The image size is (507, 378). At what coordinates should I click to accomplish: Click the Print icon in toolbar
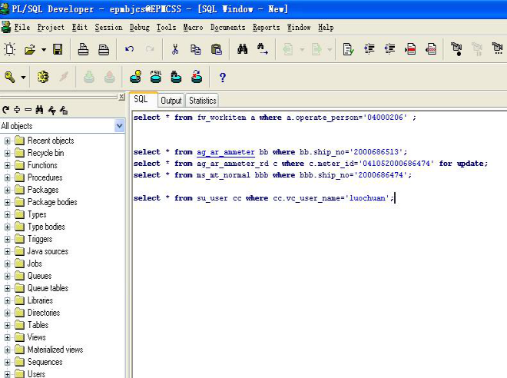tap(83, 49)
